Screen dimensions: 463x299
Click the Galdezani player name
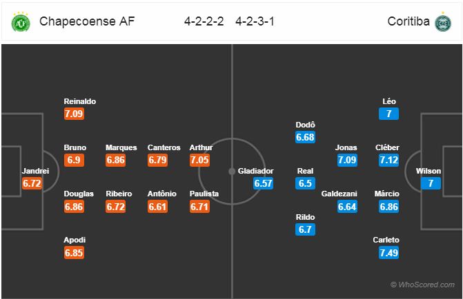coord(339,194)
